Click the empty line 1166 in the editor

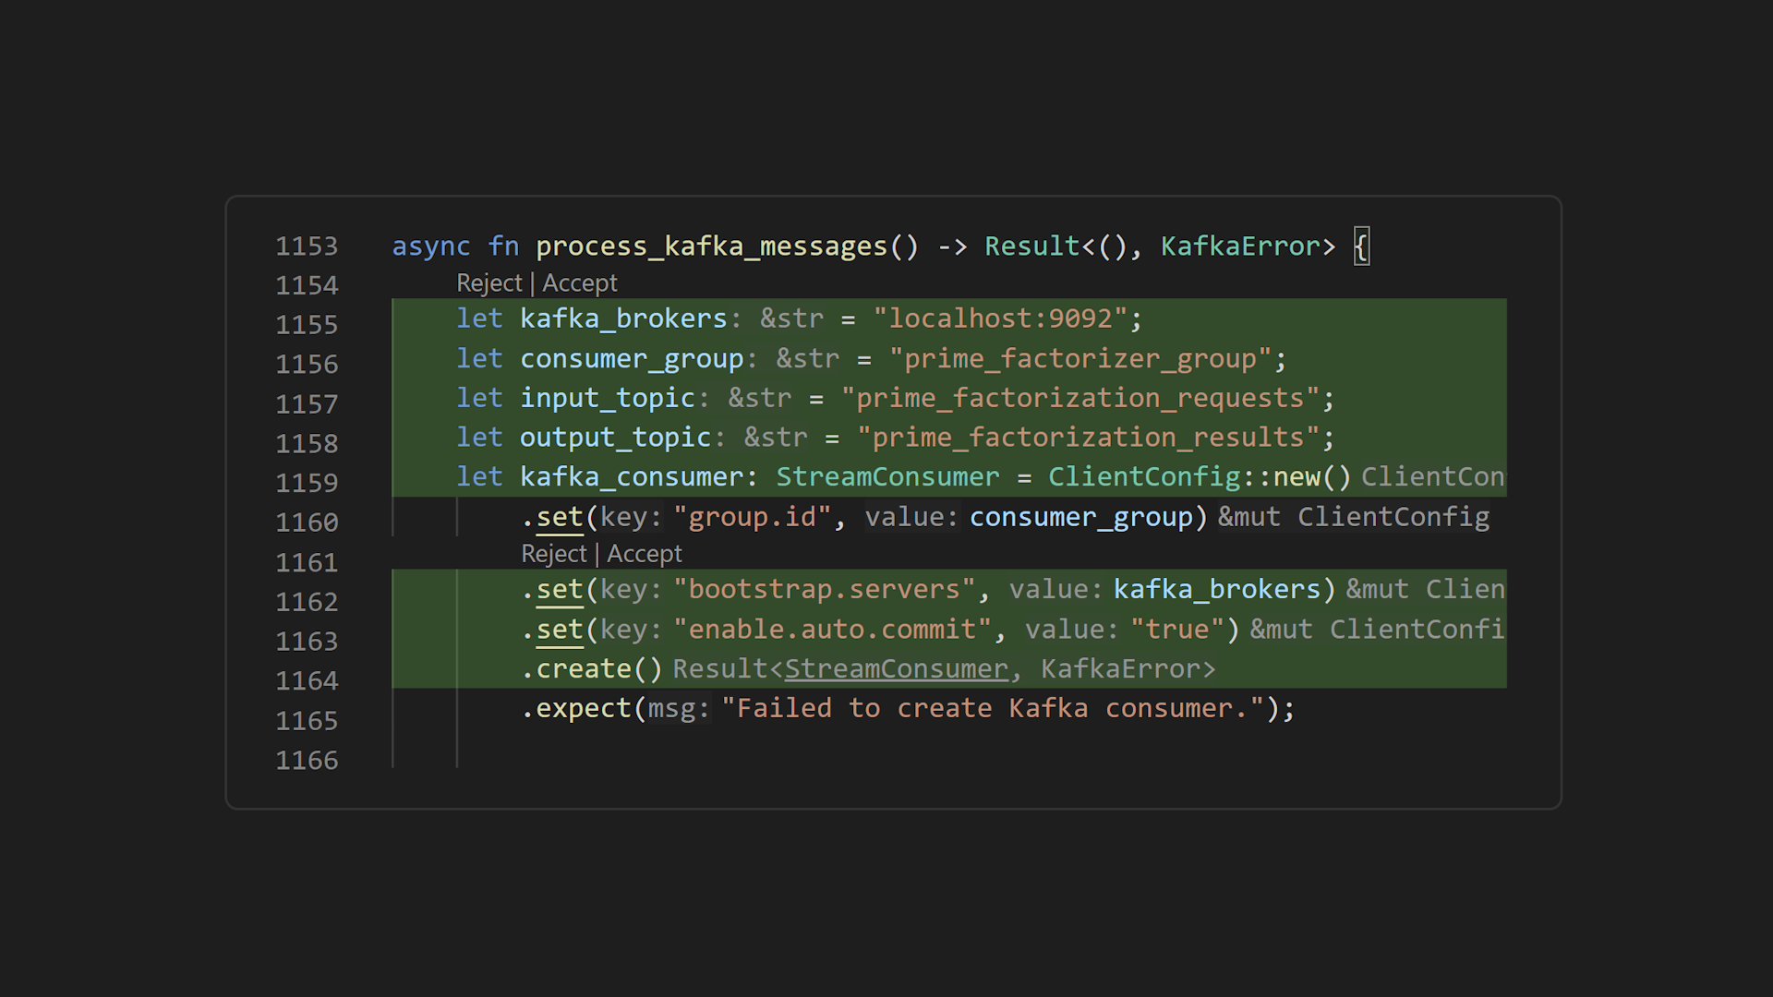(x=554, y=759)
